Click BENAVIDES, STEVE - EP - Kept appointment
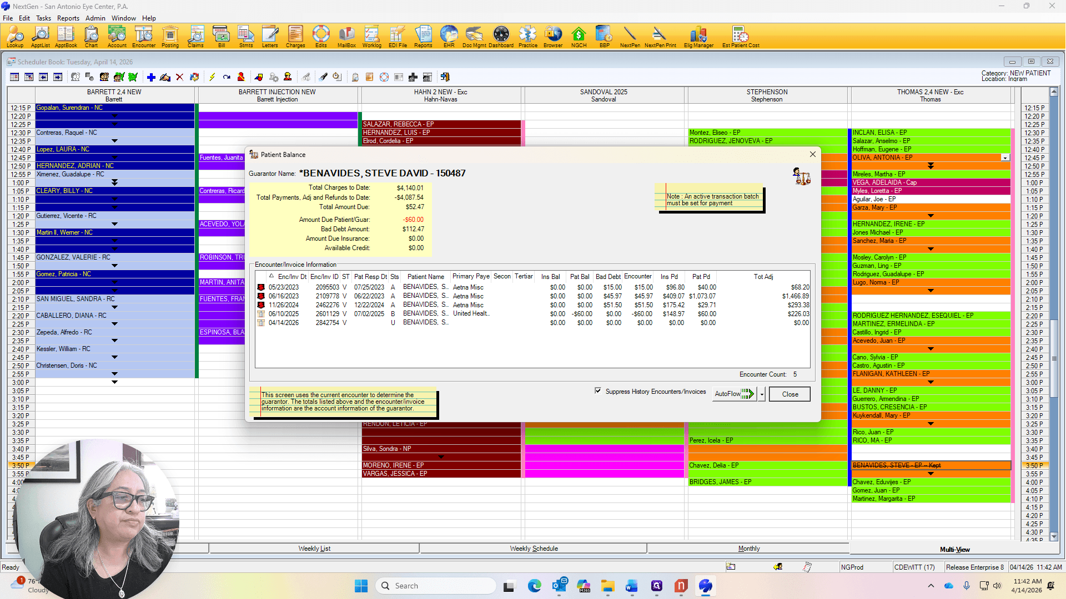Screen dimensions: 1066x599 point(931,465)
